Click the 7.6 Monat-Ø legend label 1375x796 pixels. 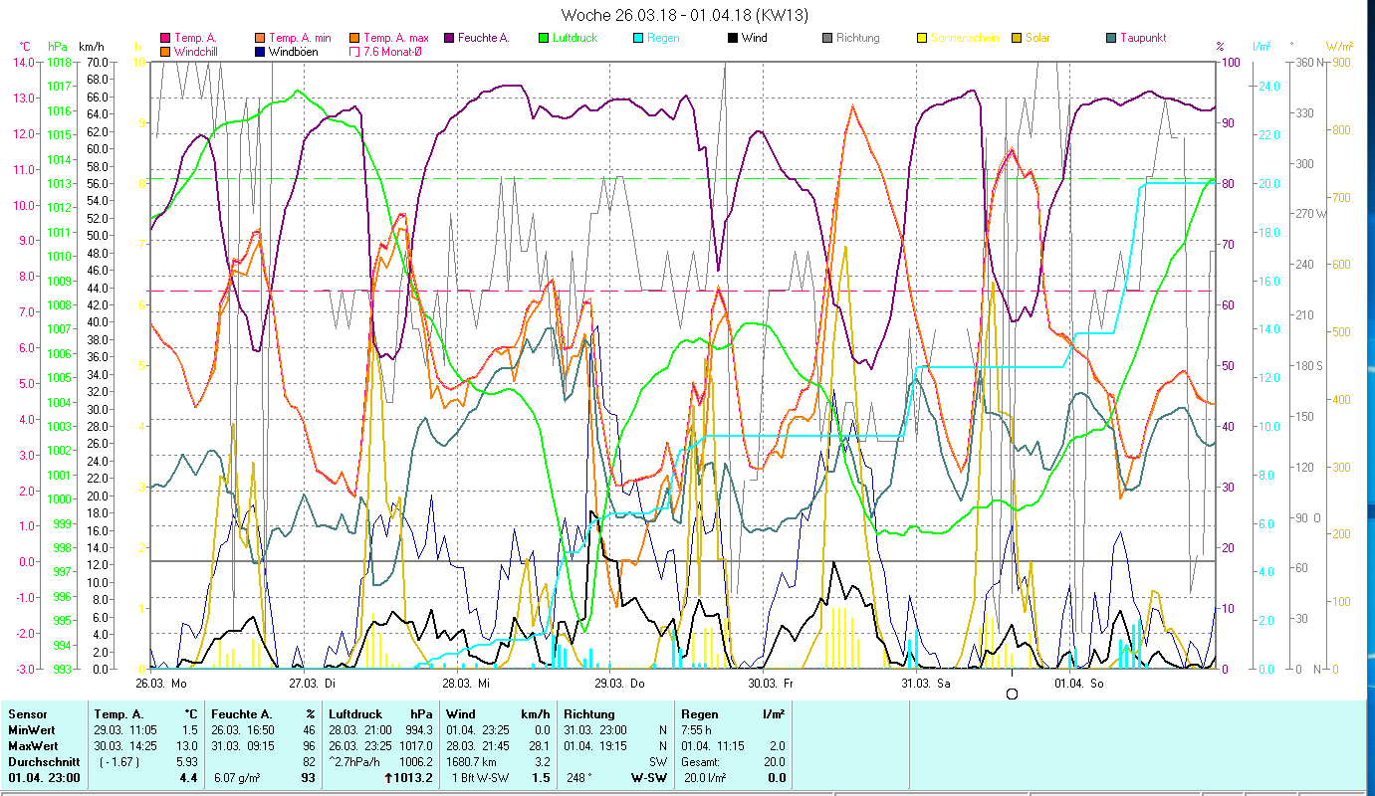[392, 51]
